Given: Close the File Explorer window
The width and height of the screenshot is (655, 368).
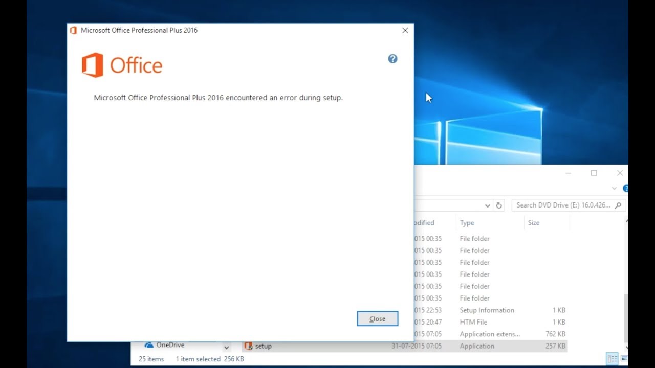Looking at the screenshot, I should click(620, 173).
